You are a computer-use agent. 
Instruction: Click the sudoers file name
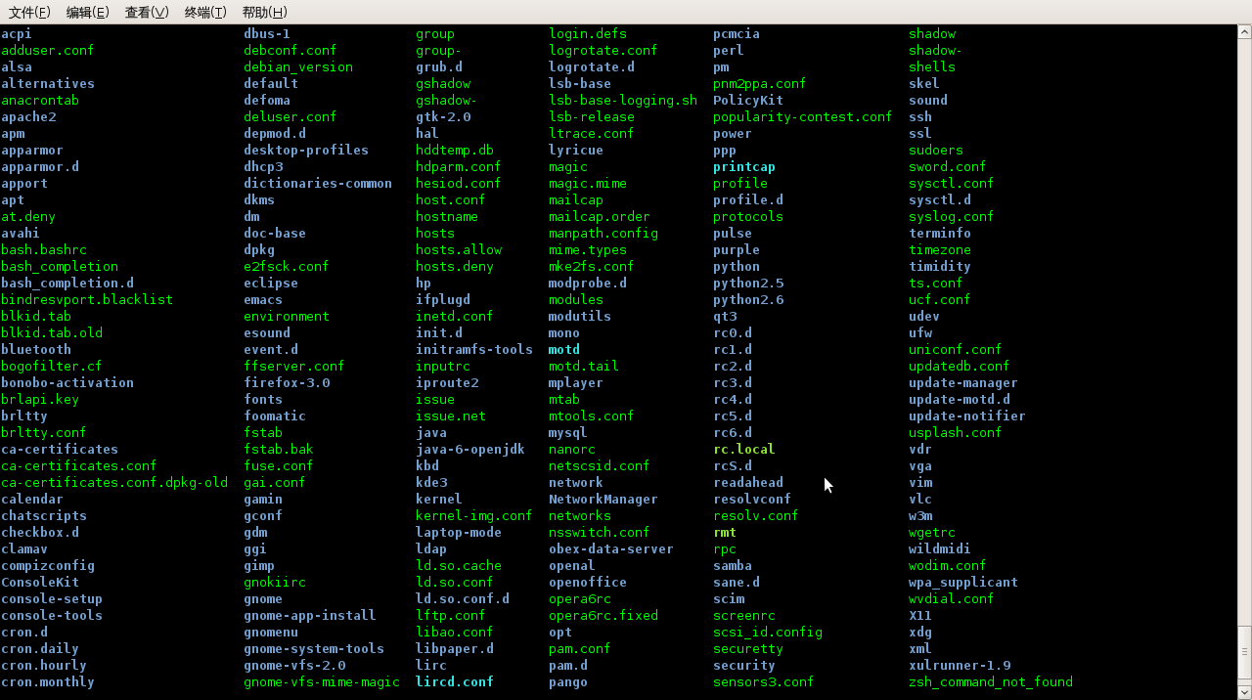click(936, 150)
